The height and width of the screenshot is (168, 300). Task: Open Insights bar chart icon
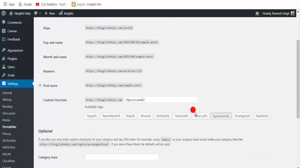coord(60,13)
